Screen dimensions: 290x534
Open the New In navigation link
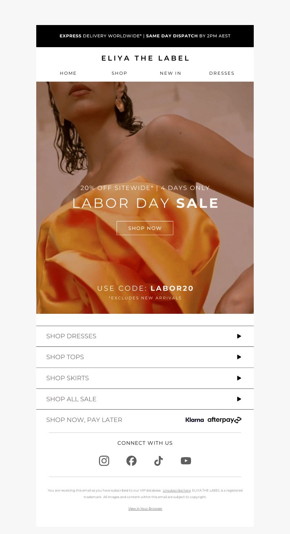[170, 73]
